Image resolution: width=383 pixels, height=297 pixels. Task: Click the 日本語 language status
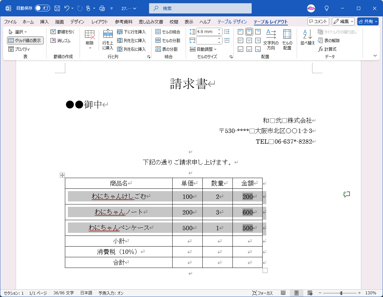pyautogui.click(x=86, y=293)
